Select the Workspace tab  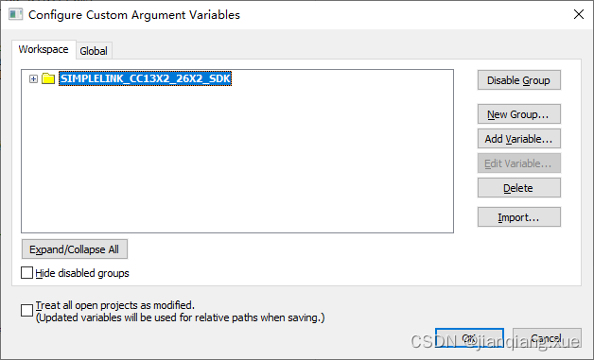[x=44, y=49]
